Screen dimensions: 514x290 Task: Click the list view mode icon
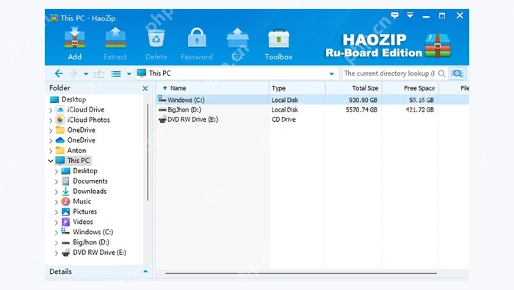[116, 73]
